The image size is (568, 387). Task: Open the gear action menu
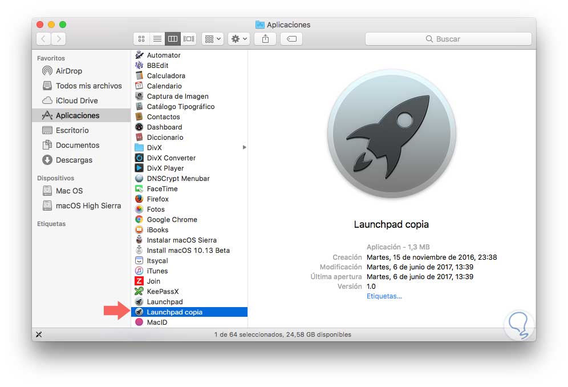tap(239, 39)
